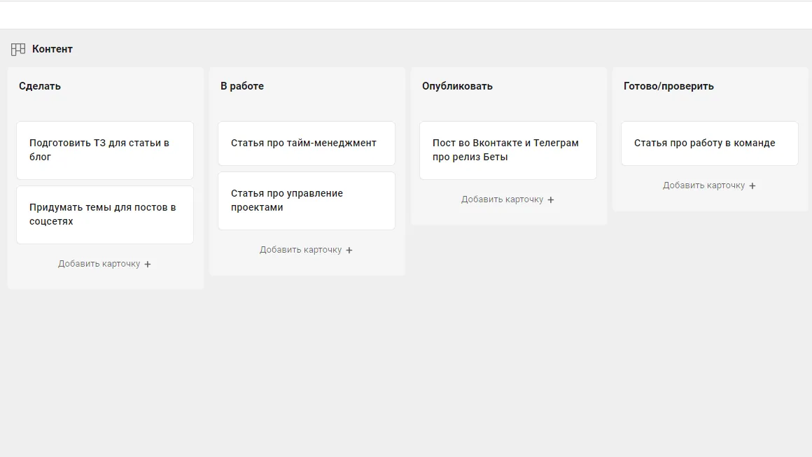Click the board icon beside Контент
The image size is (812, 457).
click(18, 50)
